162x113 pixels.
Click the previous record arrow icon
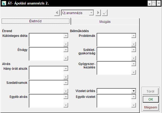click(x=57, y=13)
